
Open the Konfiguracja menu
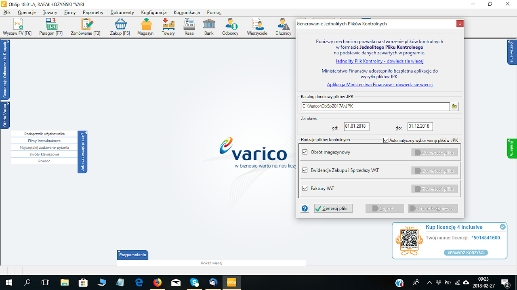tap(154, 12)
